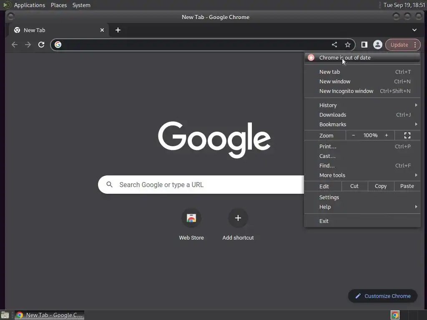This screenshot has height=320, width=427.
Task: Click the Search Google or type a URL box
Action: 201,185
